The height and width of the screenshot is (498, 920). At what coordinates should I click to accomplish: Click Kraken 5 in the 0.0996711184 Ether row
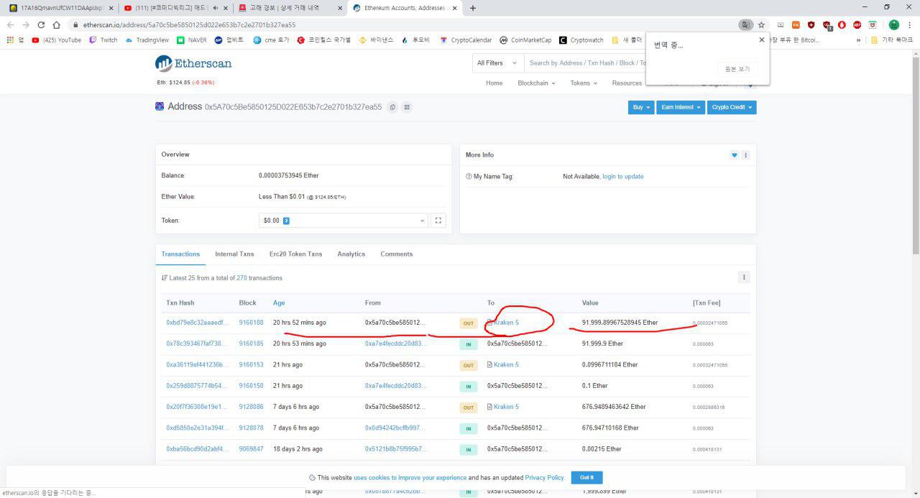(x=506, y=365)
